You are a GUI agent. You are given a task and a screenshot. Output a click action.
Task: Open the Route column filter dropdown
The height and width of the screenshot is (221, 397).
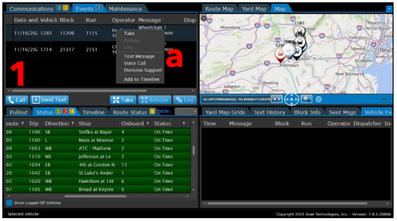tap(23, 124)
